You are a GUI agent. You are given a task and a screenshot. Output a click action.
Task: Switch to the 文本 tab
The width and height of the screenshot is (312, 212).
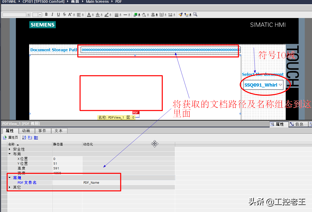tap(59, 131)
